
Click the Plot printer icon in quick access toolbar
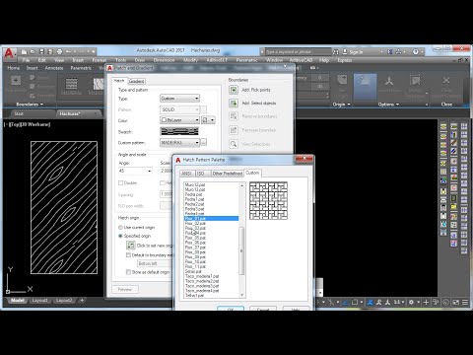[59, 51]
